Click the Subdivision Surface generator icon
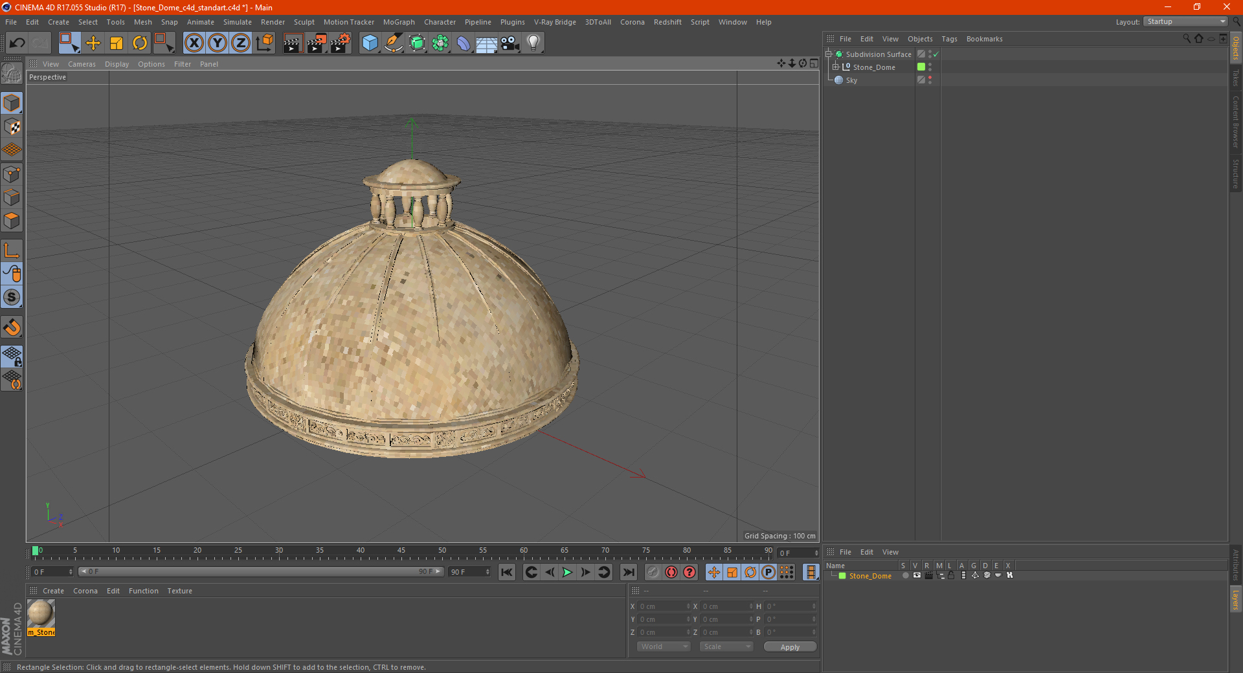 [x=417, y=43]
